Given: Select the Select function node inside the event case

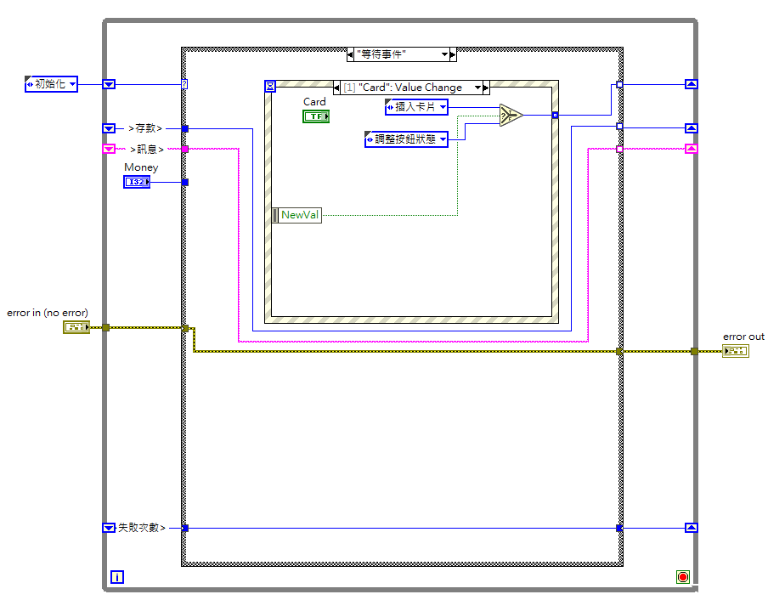Looking at the screenshot, I should [510, 113].
